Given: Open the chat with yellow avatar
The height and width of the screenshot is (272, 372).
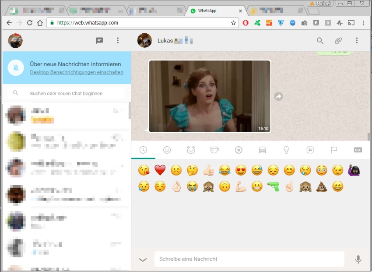Looking at the screenshot, I should coord(66,141).
